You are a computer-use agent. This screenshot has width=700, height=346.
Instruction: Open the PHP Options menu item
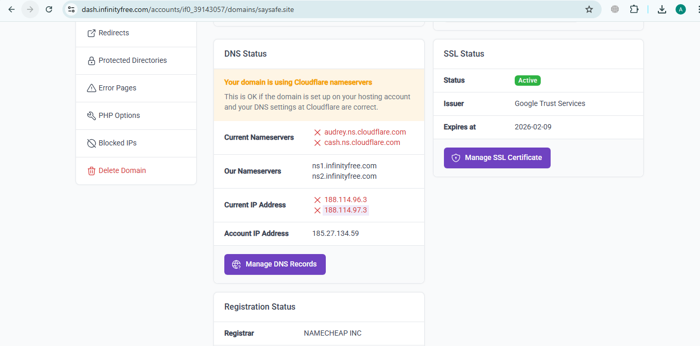[119, 116]
